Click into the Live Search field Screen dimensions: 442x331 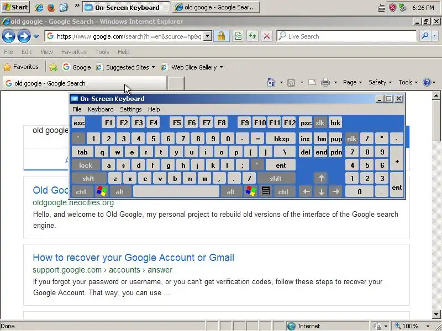tap(347, 36)
